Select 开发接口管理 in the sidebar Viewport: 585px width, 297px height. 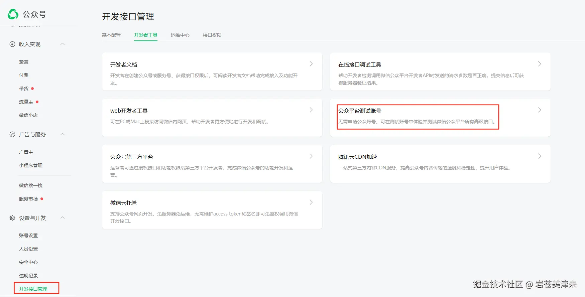(33, 289)
